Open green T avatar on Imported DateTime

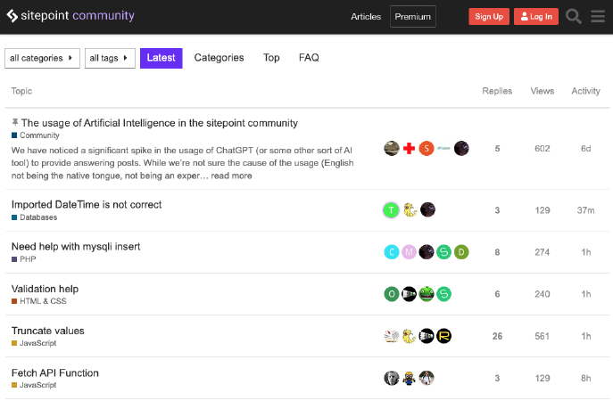(x=391, y=210)
